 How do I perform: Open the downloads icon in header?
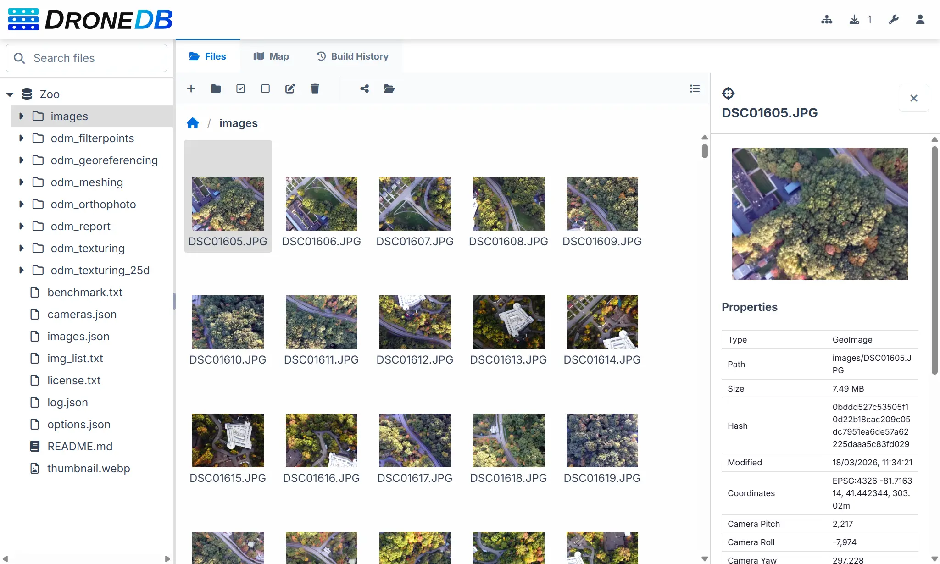coord(854,20)
